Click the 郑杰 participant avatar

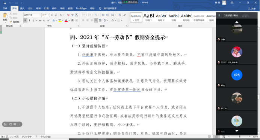237,75
